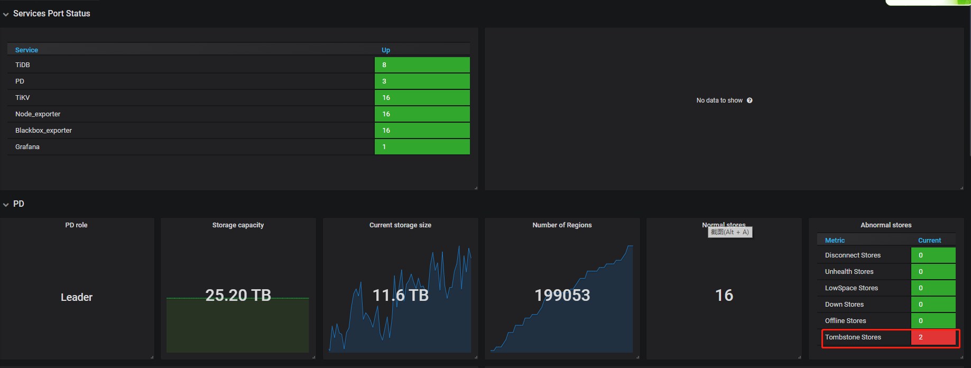The image size is (971, 368).
Task: Sort Abnormal stores by Metric column
Action: click(835, 241)
